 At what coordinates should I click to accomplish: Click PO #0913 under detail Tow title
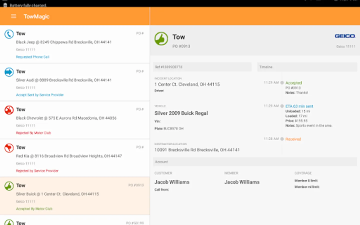[181, 46]
